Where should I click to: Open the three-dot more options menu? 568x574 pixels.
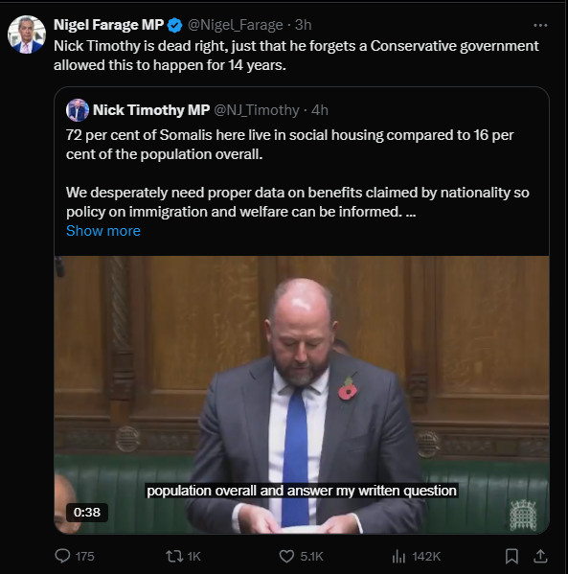540,25
